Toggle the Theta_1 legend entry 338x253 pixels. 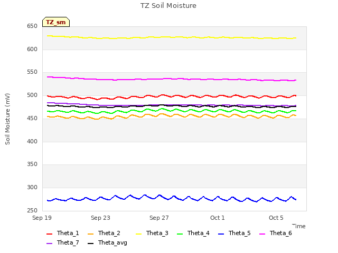pos(63,233)
